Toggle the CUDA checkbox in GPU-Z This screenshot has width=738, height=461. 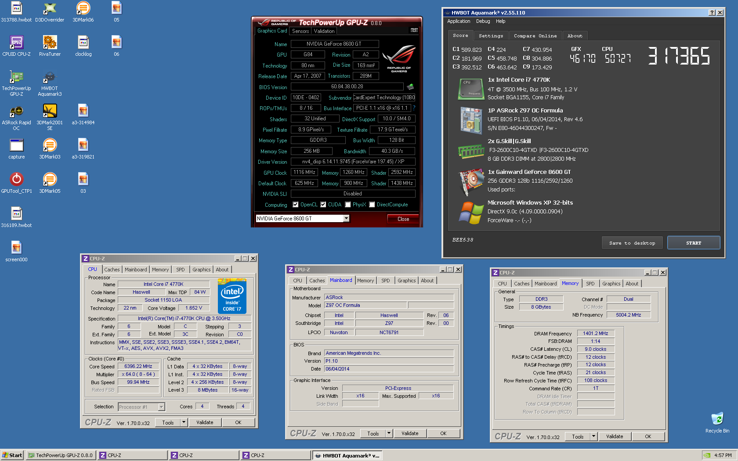323,205
